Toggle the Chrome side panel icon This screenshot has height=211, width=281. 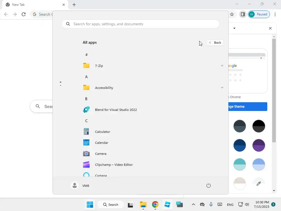coord(243,14)
